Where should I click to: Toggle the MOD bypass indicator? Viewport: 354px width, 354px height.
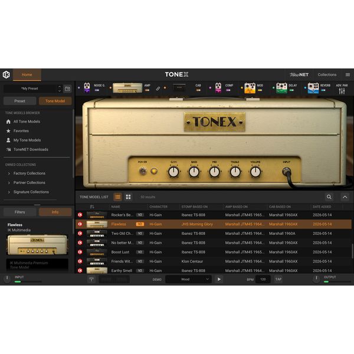point(260,90)
